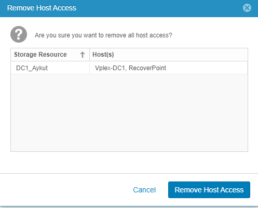Cancel the host access removal
258x208 pixels.
(144, 190)
